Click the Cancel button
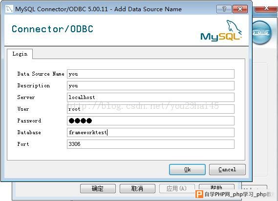 coord(227,169)
